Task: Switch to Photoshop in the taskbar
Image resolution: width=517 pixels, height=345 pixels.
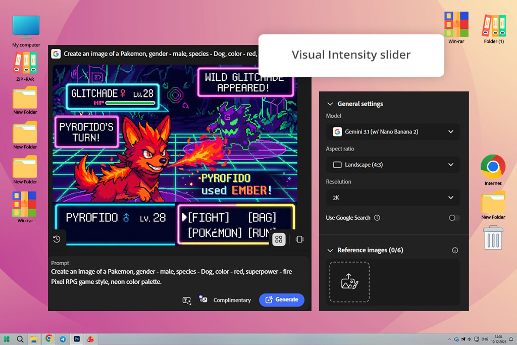Action: point(77,339)
